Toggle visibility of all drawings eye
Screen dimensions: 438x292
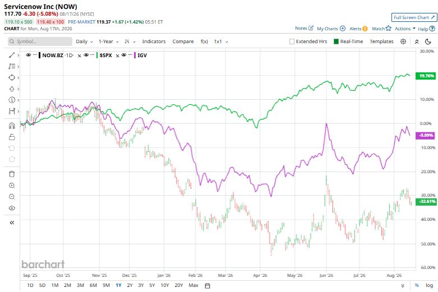pos(12,208)
